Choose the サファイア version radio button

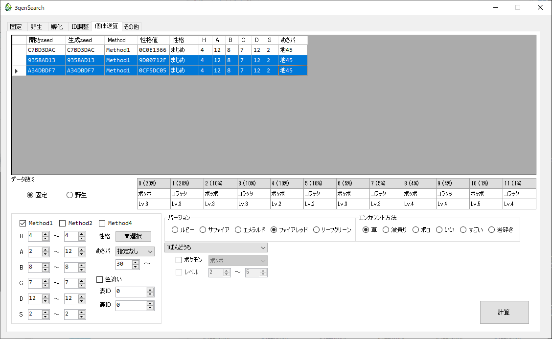pos(214,230)
